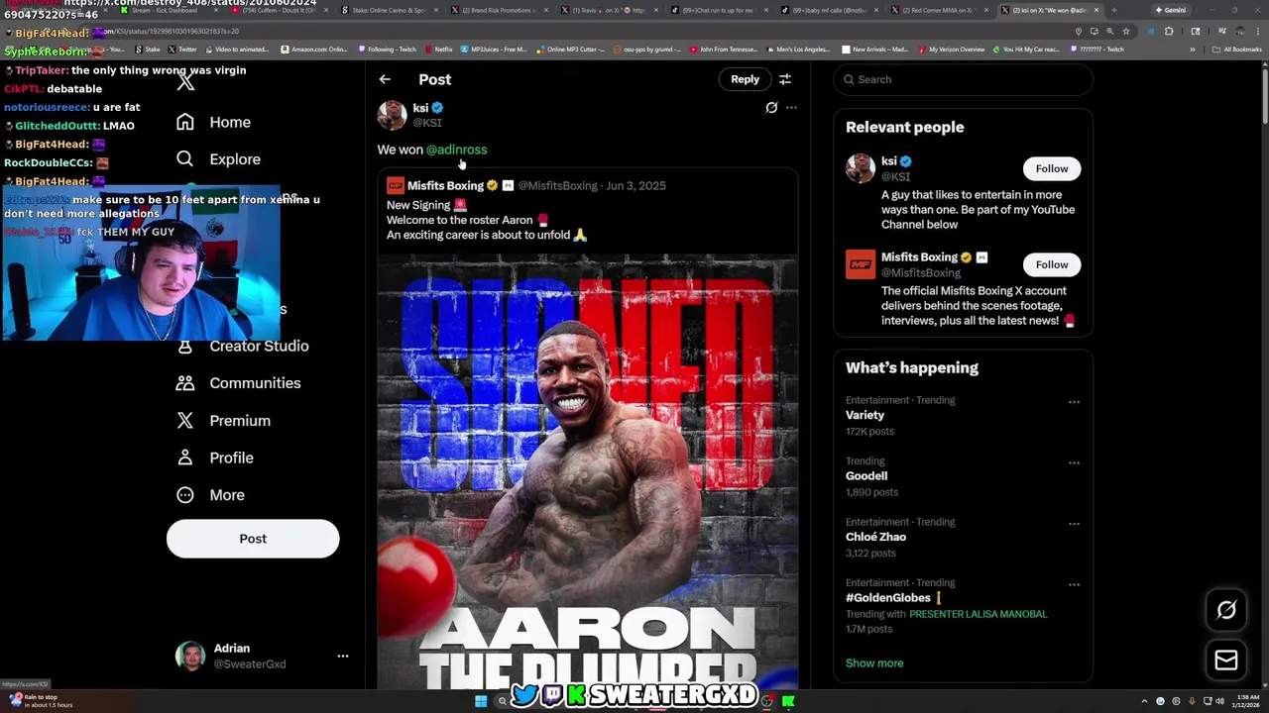Viewport: 1269px width, 713px height.
Task: Click Show more under What's happening
Action: (874, 663)
